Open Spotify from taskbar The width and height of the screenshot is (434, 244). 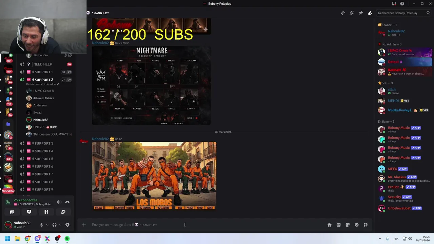coord(67,239)
